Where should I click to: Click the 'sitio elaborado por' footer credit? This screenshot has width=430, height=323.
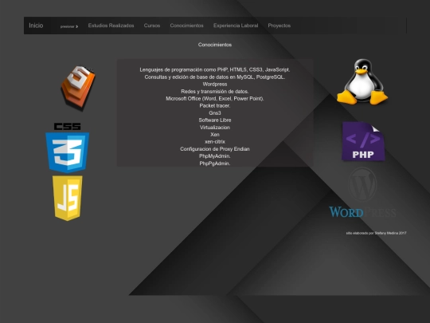click(376, 233)
